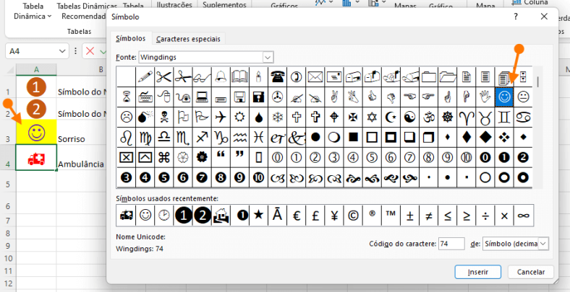
Task: Select the scissors symbol in the grid
Action: coord(163,76)
